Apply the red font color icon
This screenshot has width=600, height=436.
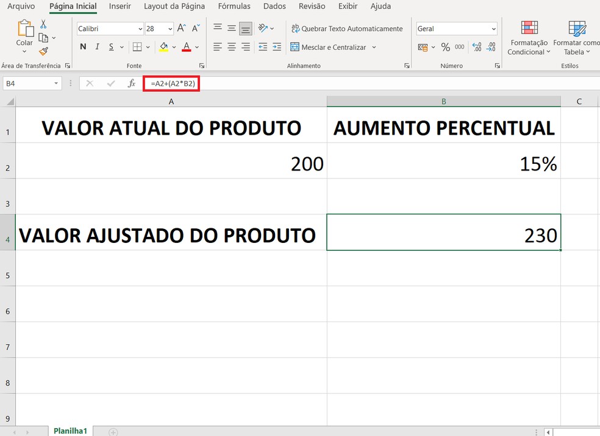[187, 47]
